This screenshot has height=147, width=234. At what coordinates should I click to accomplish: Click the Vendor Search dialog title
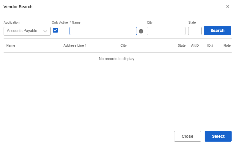pos(18,7)
